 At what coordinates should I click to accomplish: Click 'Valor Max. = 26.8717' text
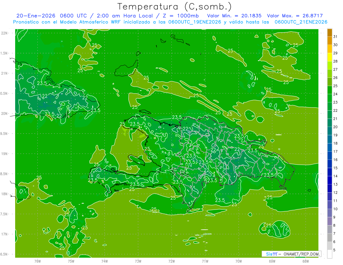tap(295, 16)
